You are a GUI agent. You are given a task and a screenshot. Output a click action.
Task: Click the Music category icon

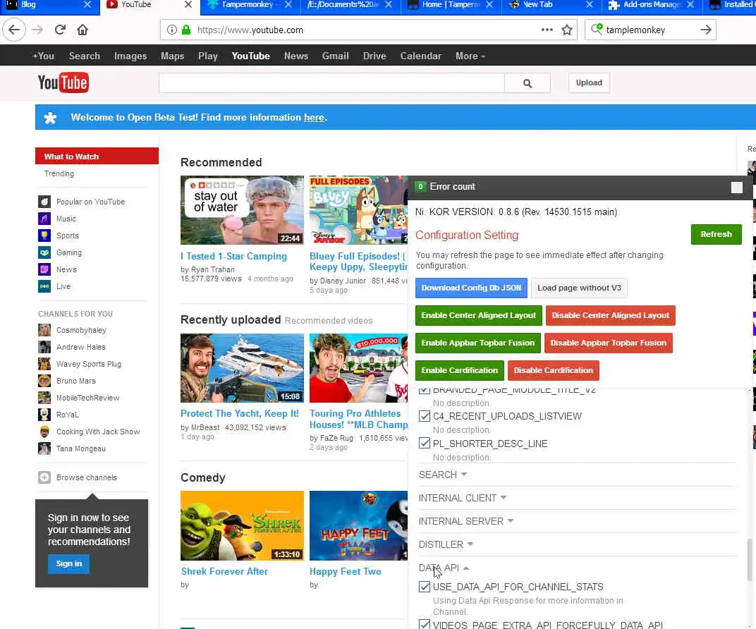44,219
